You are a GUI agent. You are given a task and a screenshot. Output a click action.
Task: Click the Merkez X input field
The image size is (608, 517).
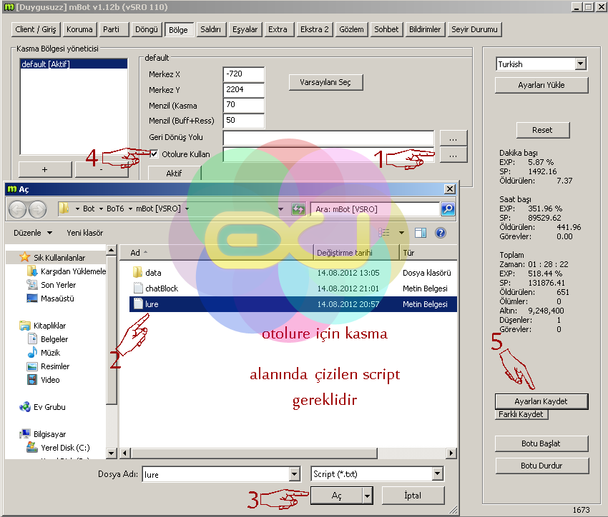243,74
